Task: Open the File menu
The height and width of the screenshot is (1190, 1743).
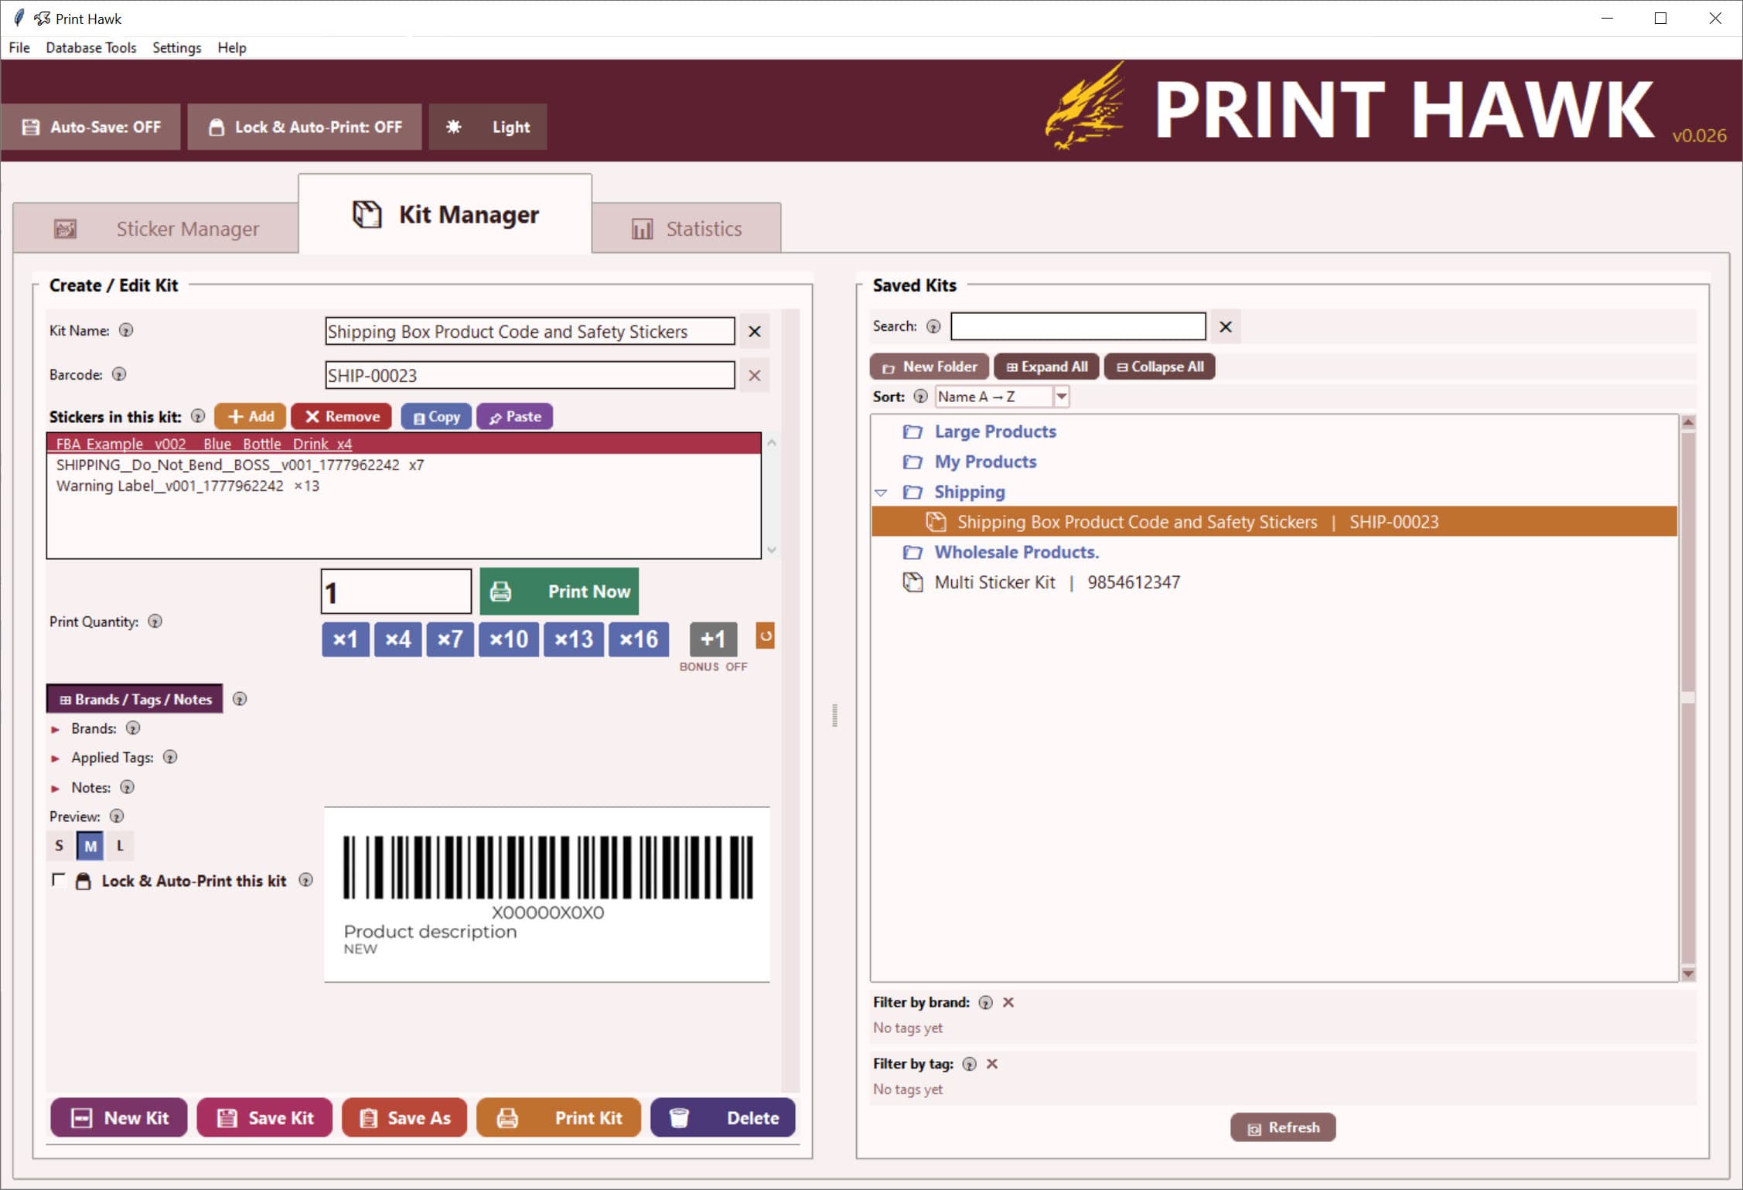Action: [x=19, y=47]
